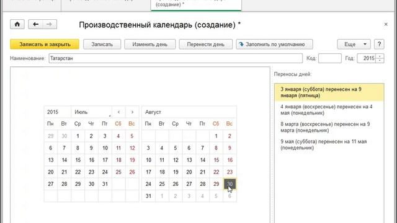
Task: Open help with the question mark button
Action: pyautogui.click(x=379, y=44)
